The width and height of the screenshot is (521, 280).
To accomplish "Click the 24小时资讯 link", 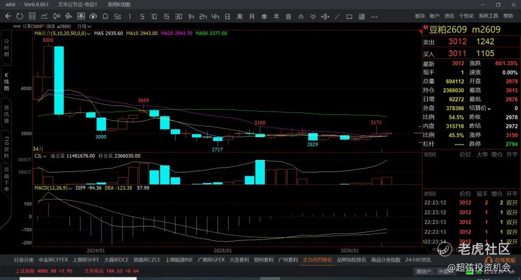I will (x=418, y=260).
